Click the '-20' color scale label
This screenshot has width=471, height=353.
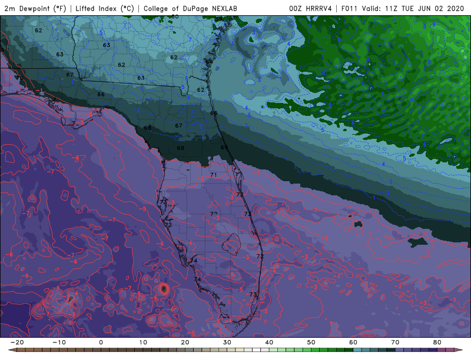[17, 342]
